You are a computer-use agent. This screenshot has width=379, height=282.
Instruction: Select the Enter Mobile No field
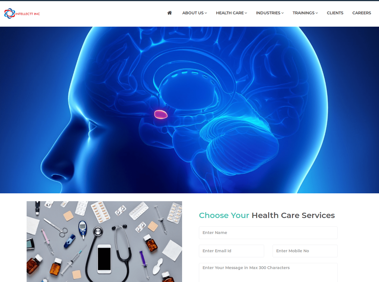(305, 251)
